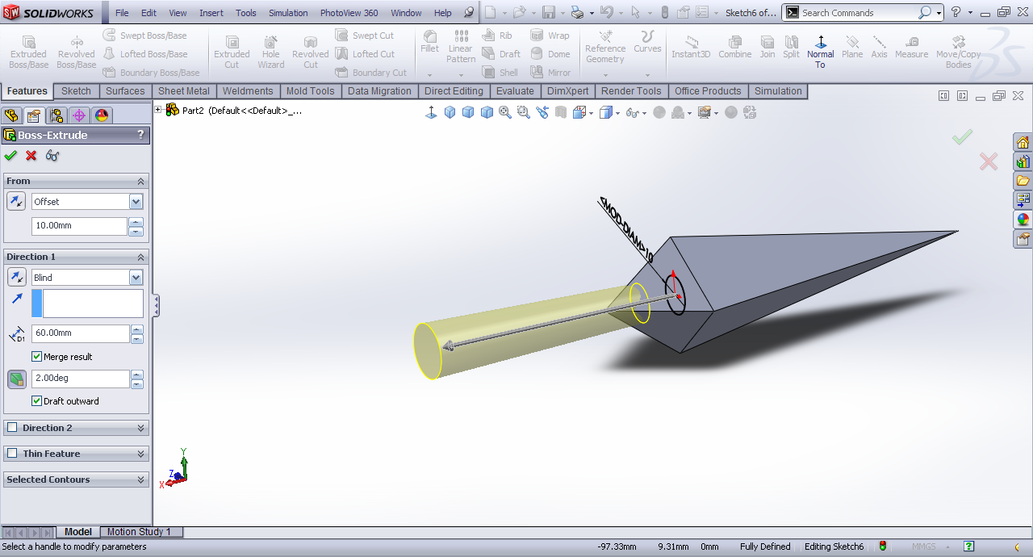Viewport: 1033px width, 557px height.
Task: Toggle the Draft On/Off icon button
Action: [x=16, y=379]
